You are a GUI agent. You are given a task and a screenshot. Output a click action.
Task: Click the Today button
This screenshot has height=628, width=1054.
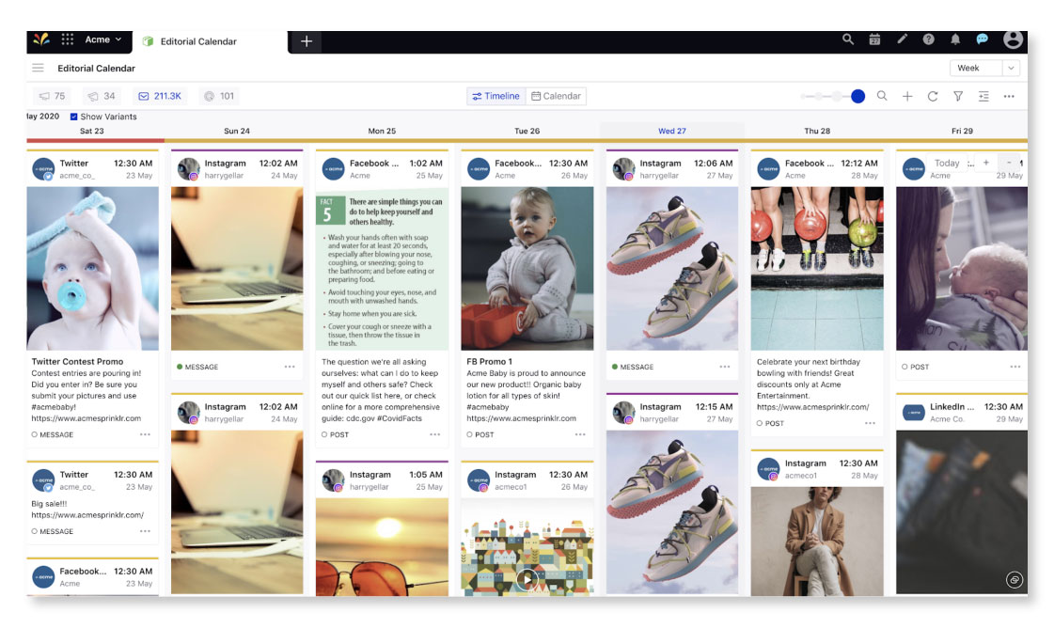point(947,163)
